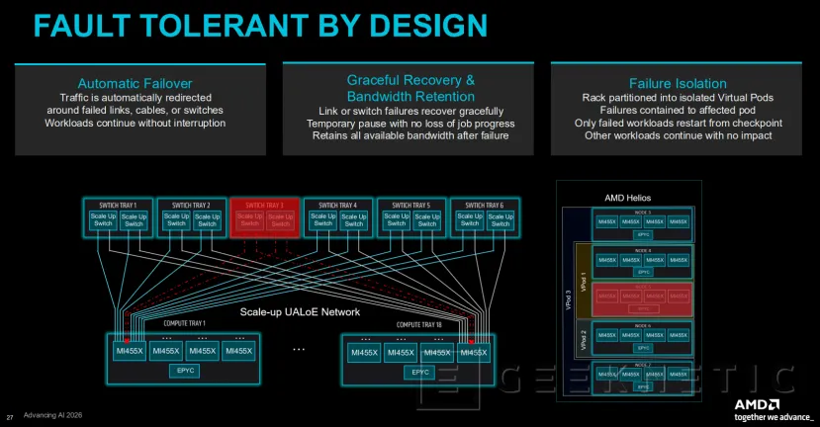Screen dimensions: 820x427
Task: Click the Switch Tray 1 box
Action: [x=118, y=217]
